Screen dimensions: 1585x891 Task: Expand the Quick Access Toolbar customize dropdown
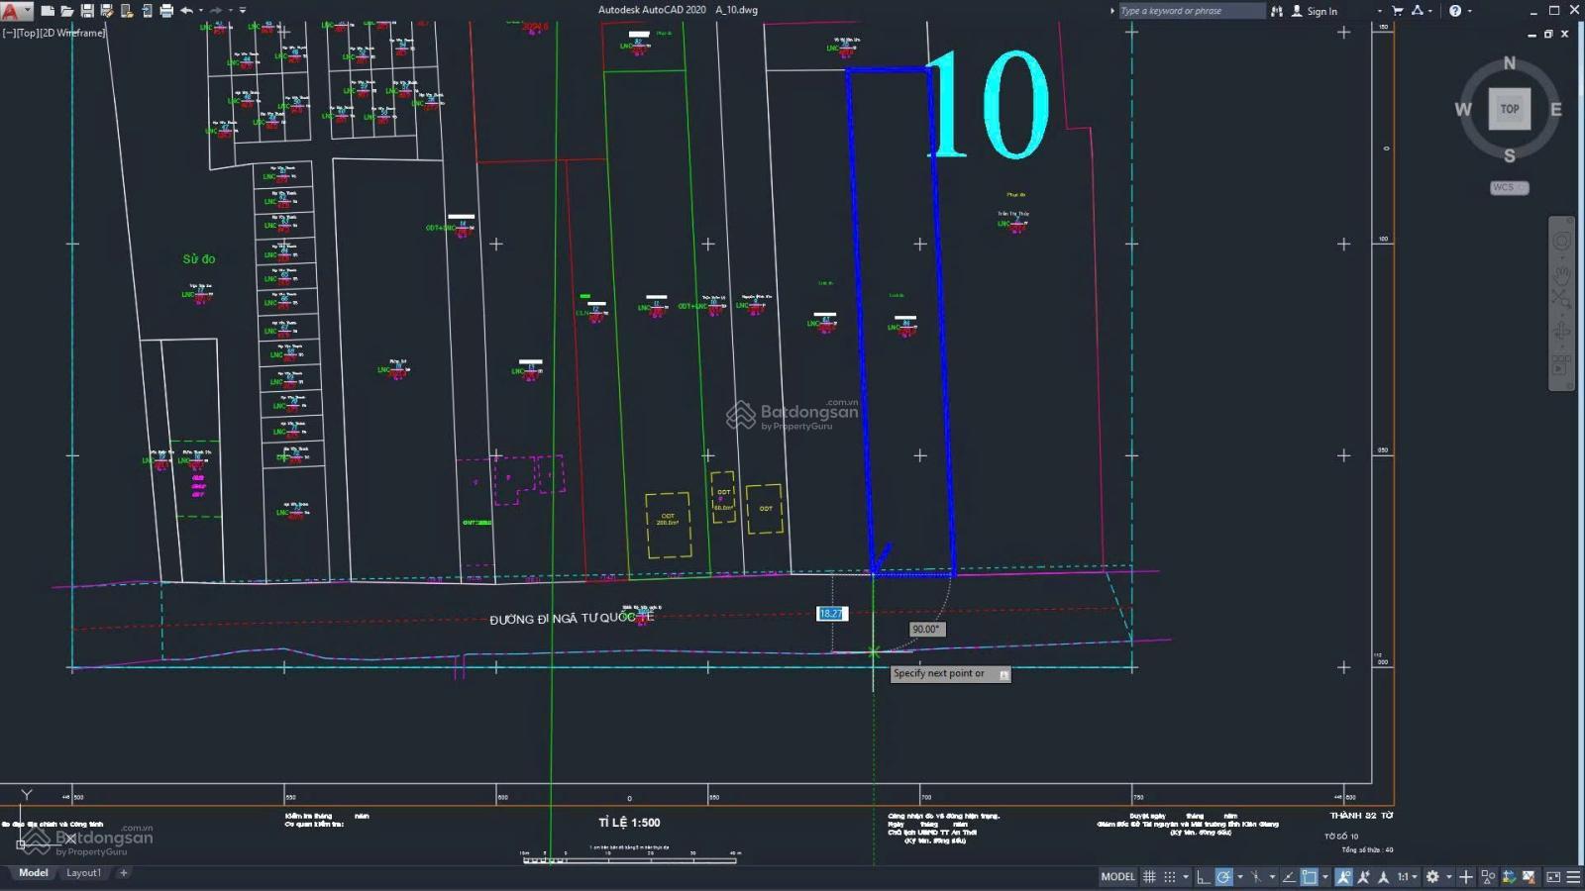click(x=243, y=11)
